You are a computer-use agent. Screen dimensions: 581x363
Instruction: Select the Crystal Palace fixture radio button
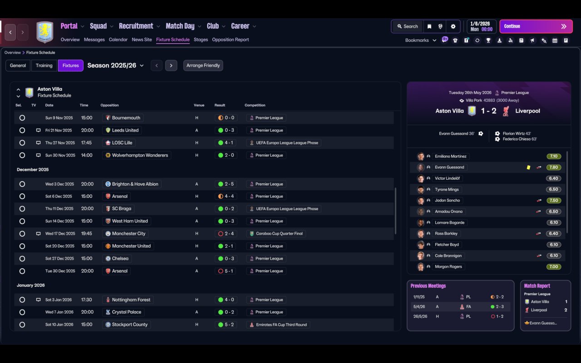pyautogui.click(x=22, y=312)
